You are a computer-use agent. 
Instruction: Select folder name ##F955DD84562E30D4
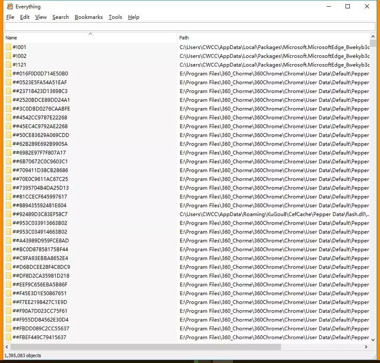(x=40, y=320)
